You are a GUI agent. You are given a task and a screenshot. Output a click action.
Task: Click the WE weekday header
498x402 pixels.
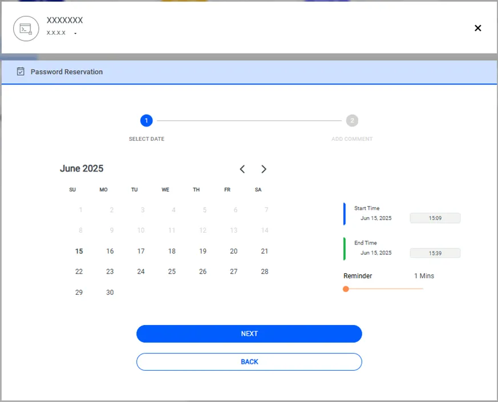[165, 189]
